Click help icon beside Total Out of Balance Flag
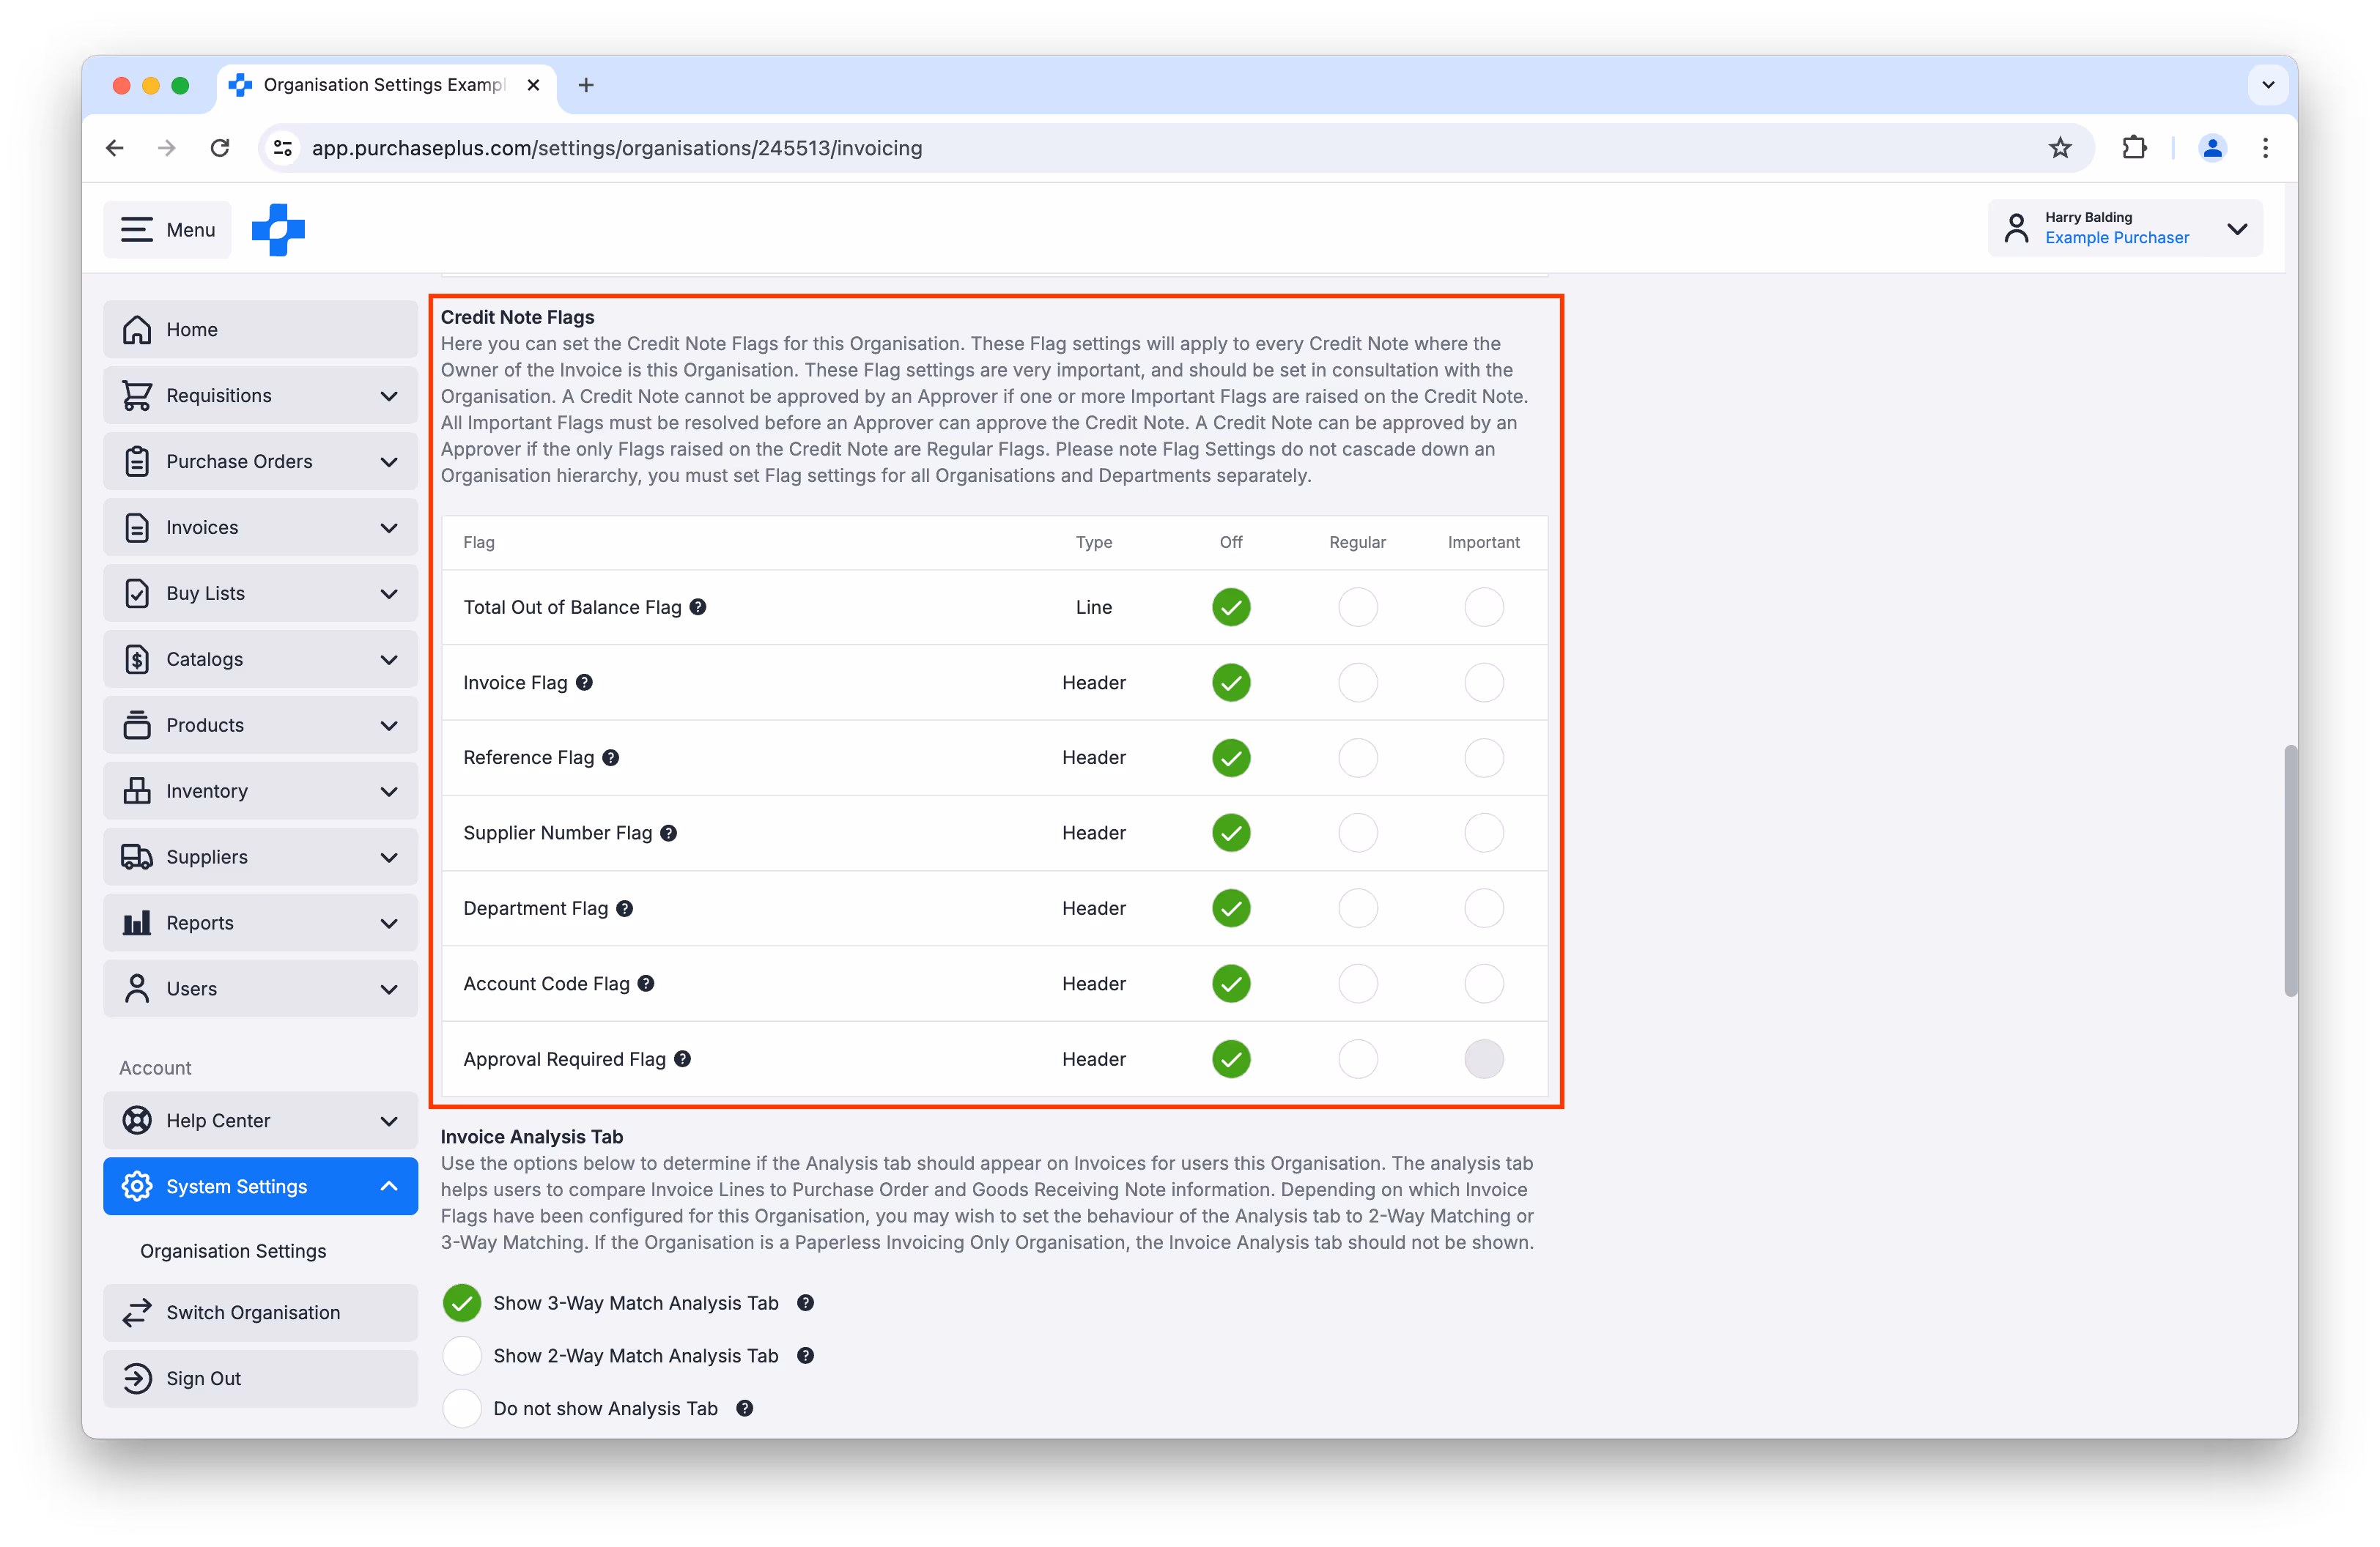Image resolution: width=2380 pixels, height=1547 pixels. click(698, 606)
